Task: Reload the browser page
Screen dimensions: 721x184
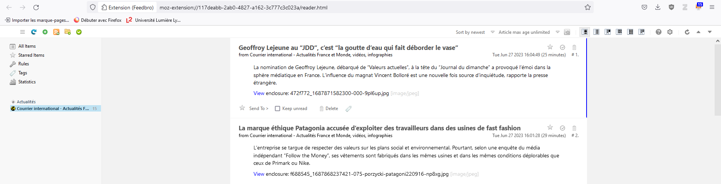Action: [36, 7]
